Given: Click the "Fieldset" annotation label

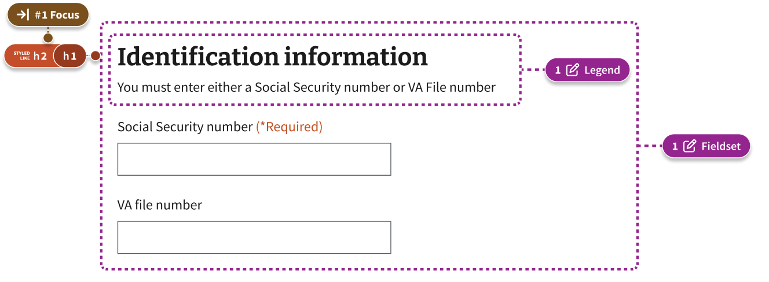Looking at the screenshot, I should click(x=721, y=146).
